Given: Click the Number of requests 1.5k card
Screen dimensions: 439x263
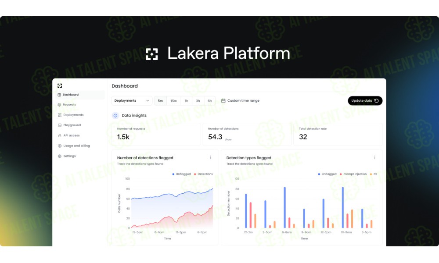Looking at the screenshot, I should click(x=156, y=135).
